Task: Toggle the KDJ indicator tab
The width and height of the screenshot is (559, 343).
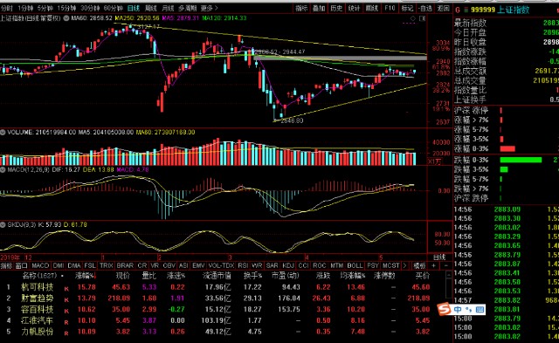Action: [x=287, y=265]
